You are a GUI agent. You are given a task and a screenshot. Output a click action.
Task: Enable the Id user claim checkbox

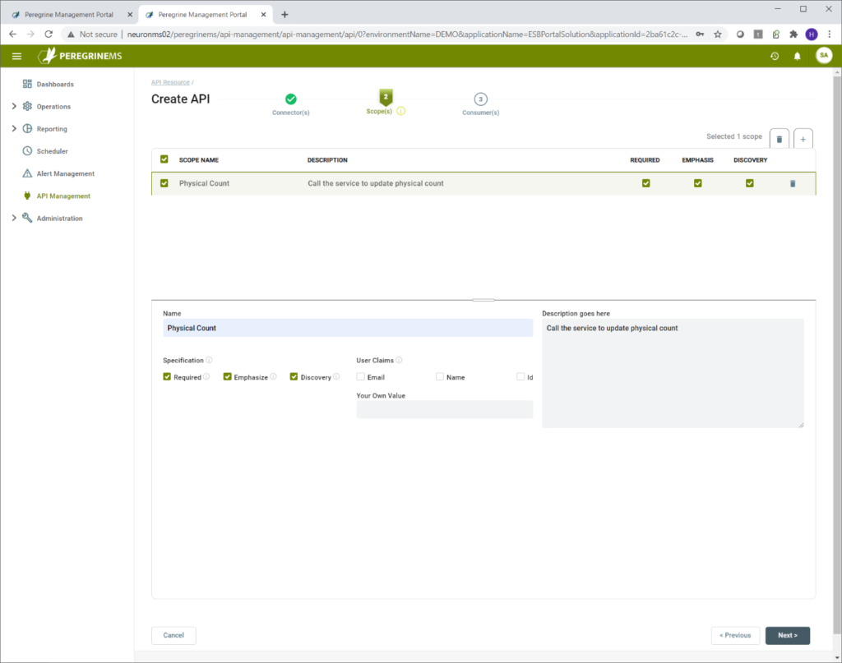click(520, 376)
